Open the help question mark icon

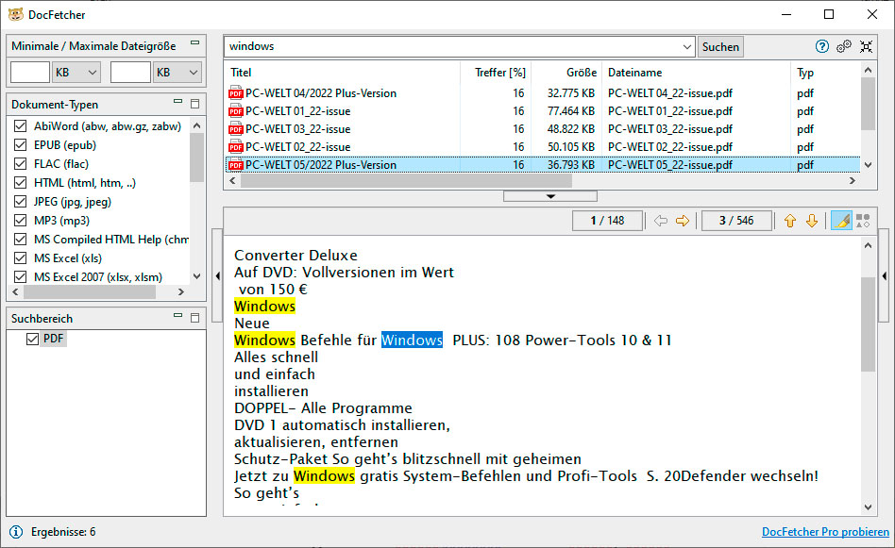pos(822,46)
